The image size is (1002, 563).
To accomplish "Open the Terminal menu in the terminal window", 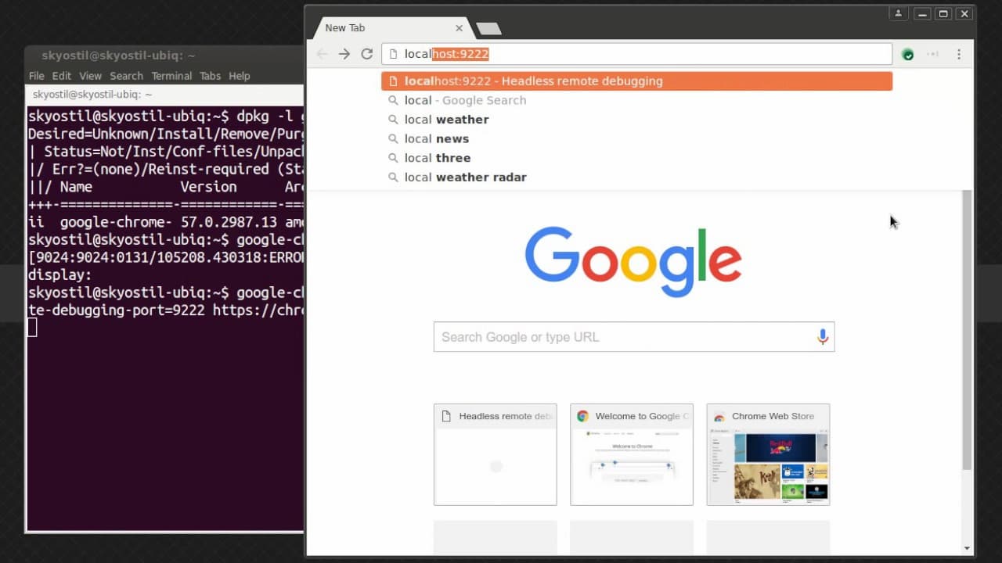I will (171, 76).
